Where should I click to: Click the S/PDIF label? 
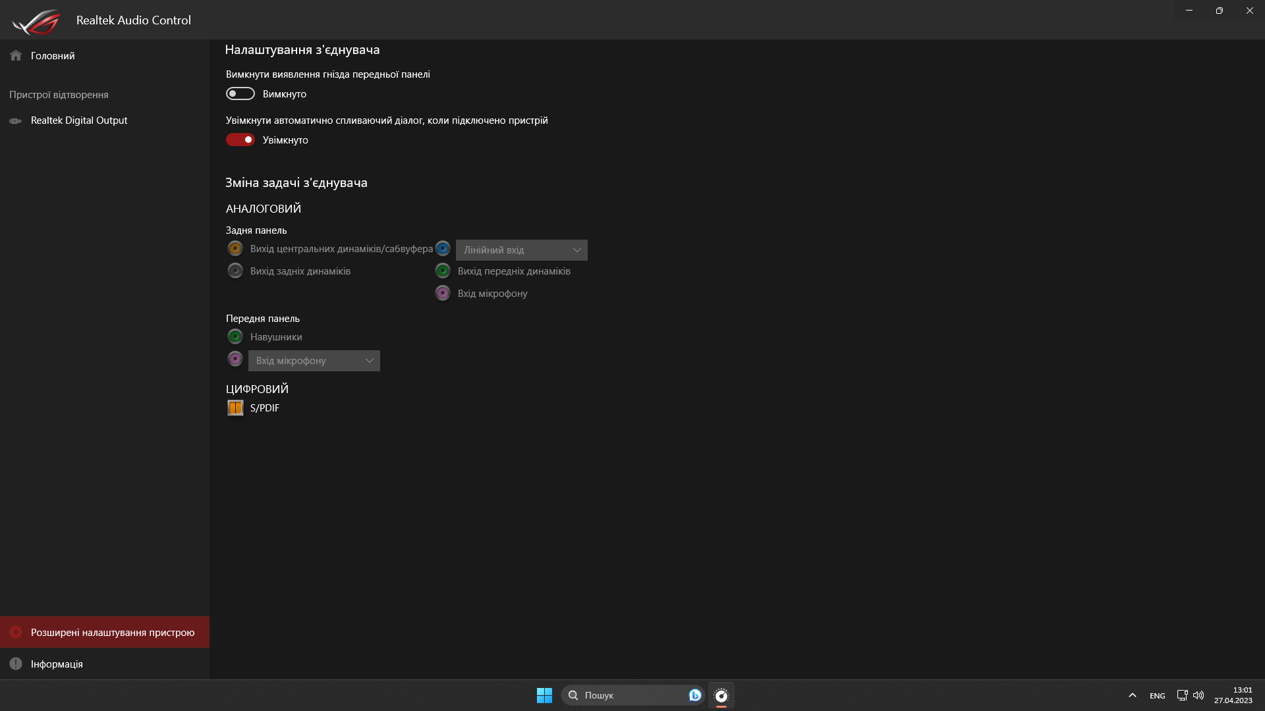click(265, 408)
